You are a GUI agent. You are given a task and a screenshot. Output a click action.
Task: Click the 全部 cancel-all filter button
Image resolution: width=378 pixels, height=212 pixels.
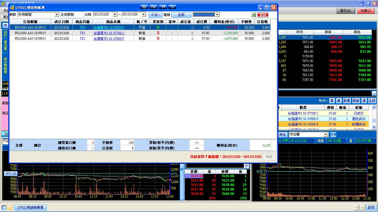pyautogui.click(x=372, y=101)
